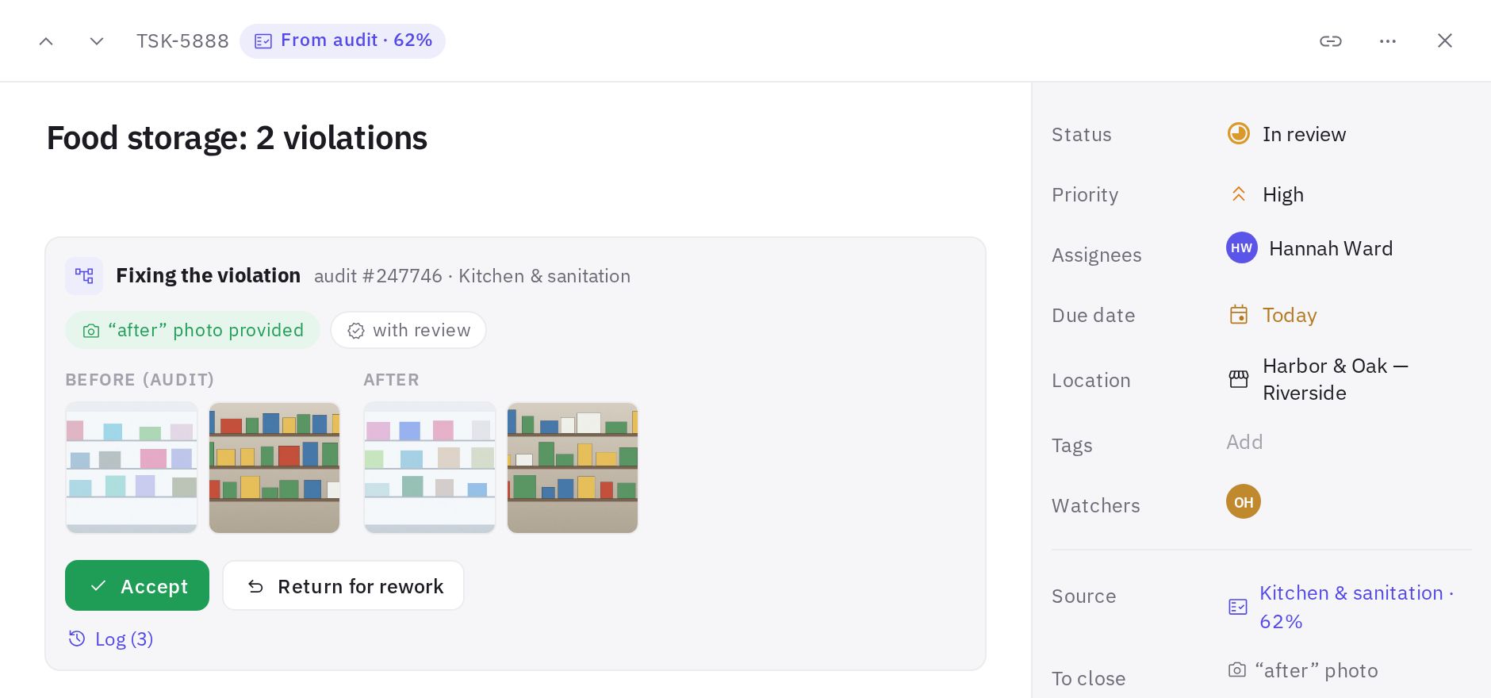Open second BEFORE audit photo of pantry shelves
Viewport: 1491px width, 698px height.
pyautogui.click(x=274, y=468)
